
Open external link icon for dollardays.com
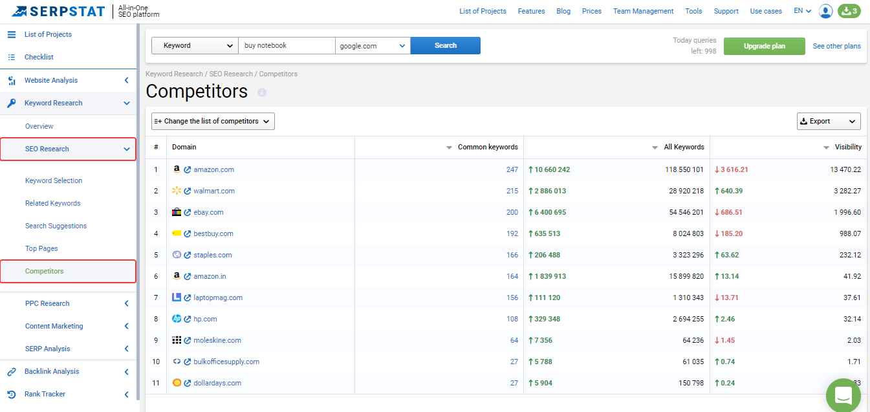click(x=188, y=383)
